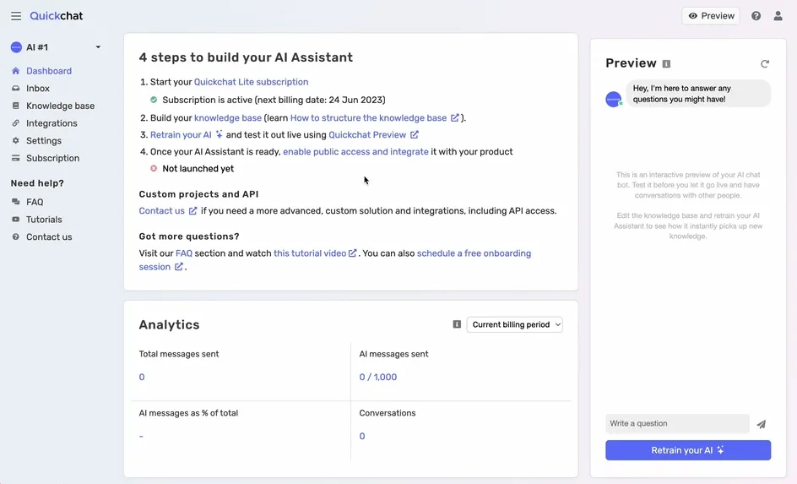Click the Retrain your AI link in step 3
Viewport: 797px width, 484px height.
186,135
